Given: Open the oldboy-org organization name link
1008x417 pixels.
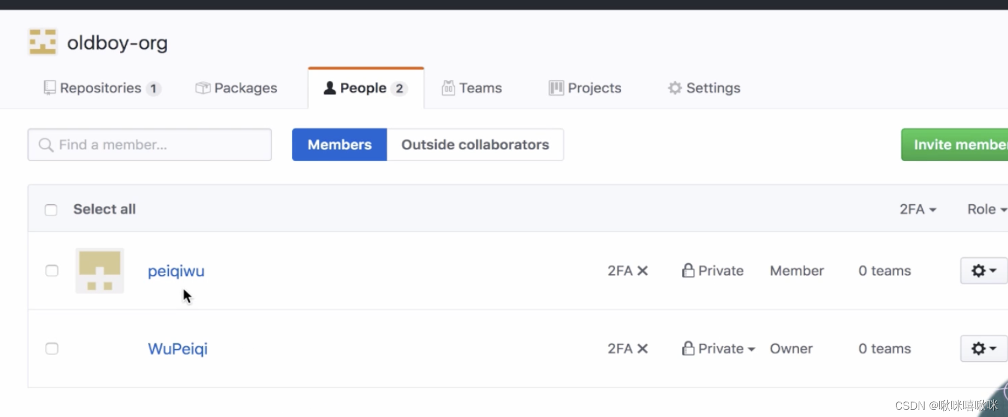Looking at the screenshot, I should point(117,43).
